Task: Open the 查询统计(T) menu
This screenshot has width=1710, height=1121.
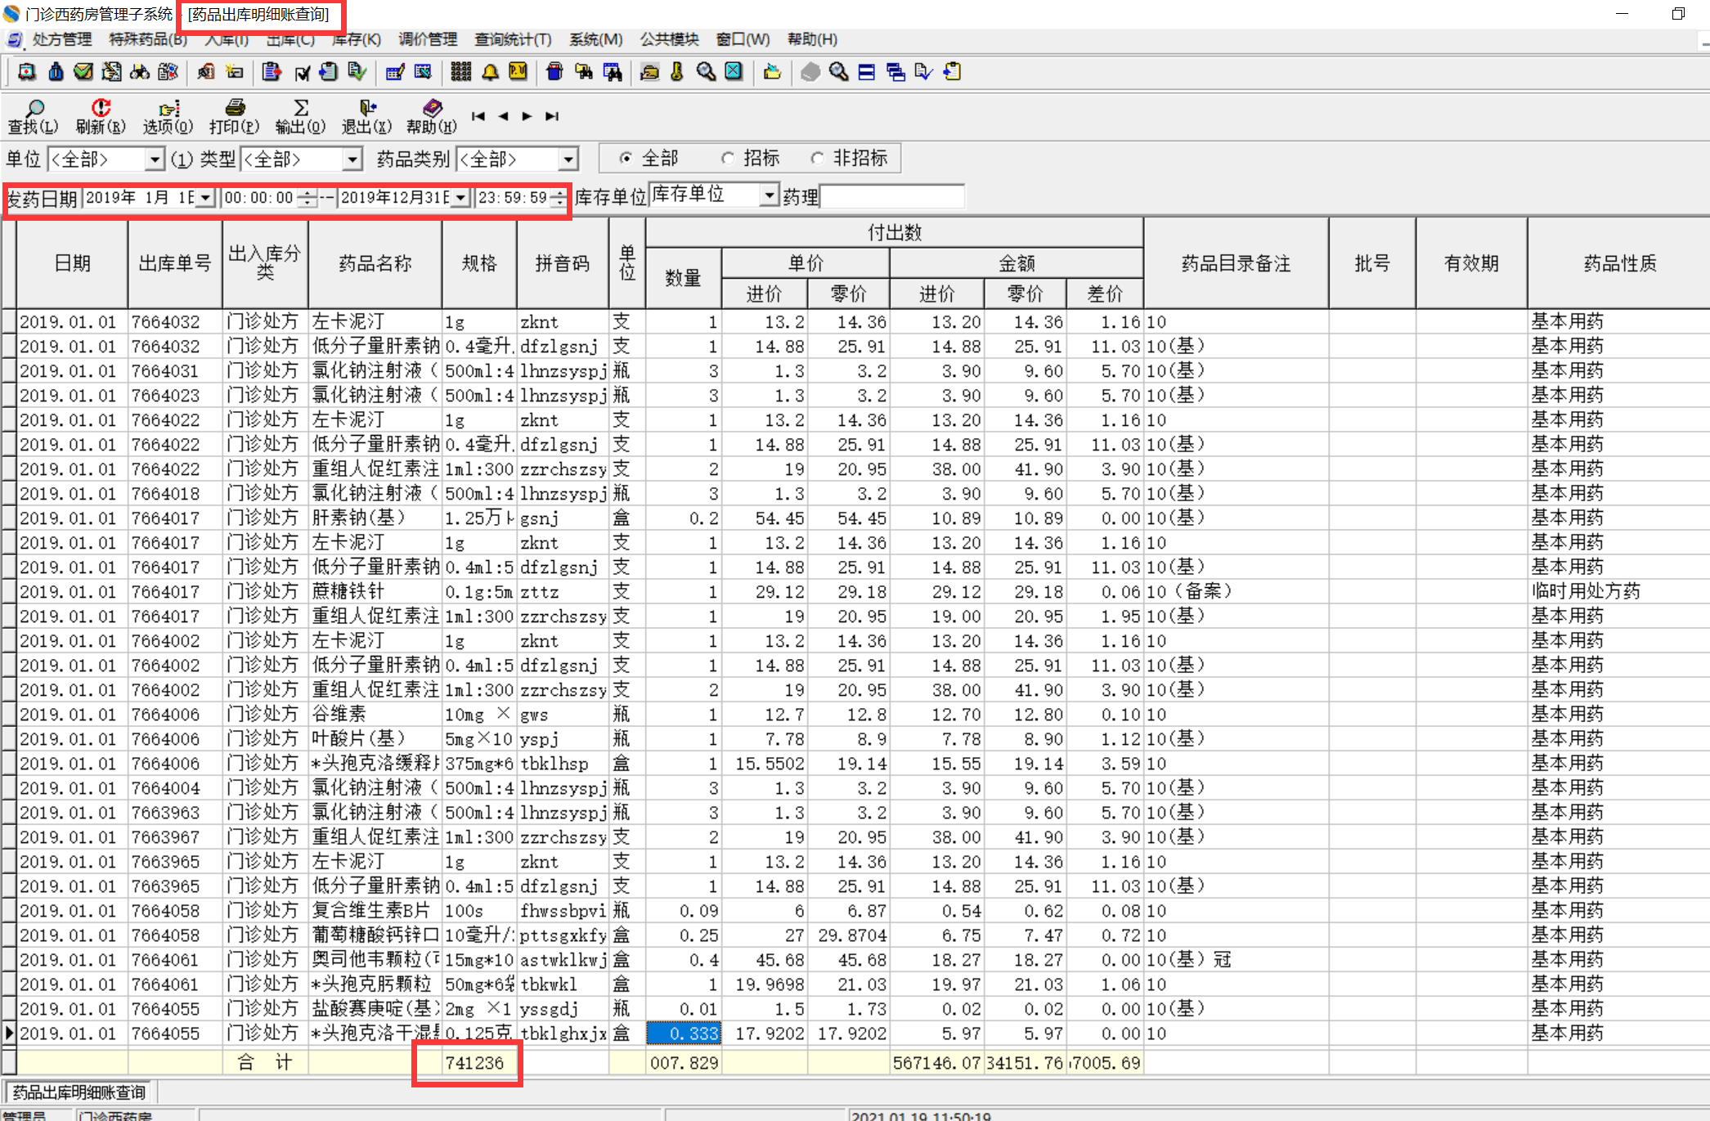Action: 513,39
